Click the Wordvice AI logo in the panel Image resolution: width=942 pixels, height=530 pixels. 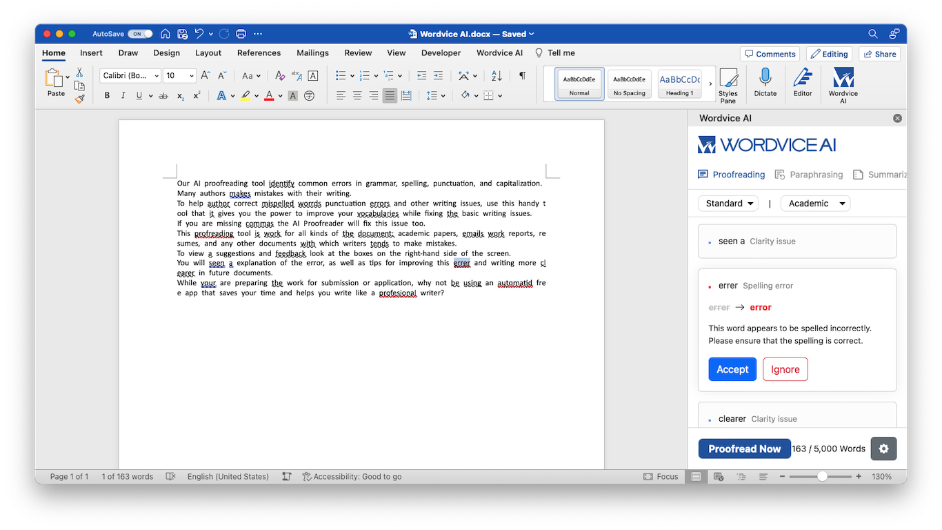point(767,144)
